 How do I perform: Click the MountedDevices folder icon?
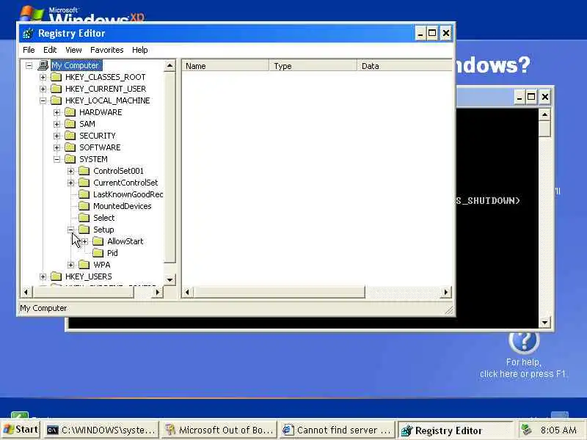coord(84,206)
